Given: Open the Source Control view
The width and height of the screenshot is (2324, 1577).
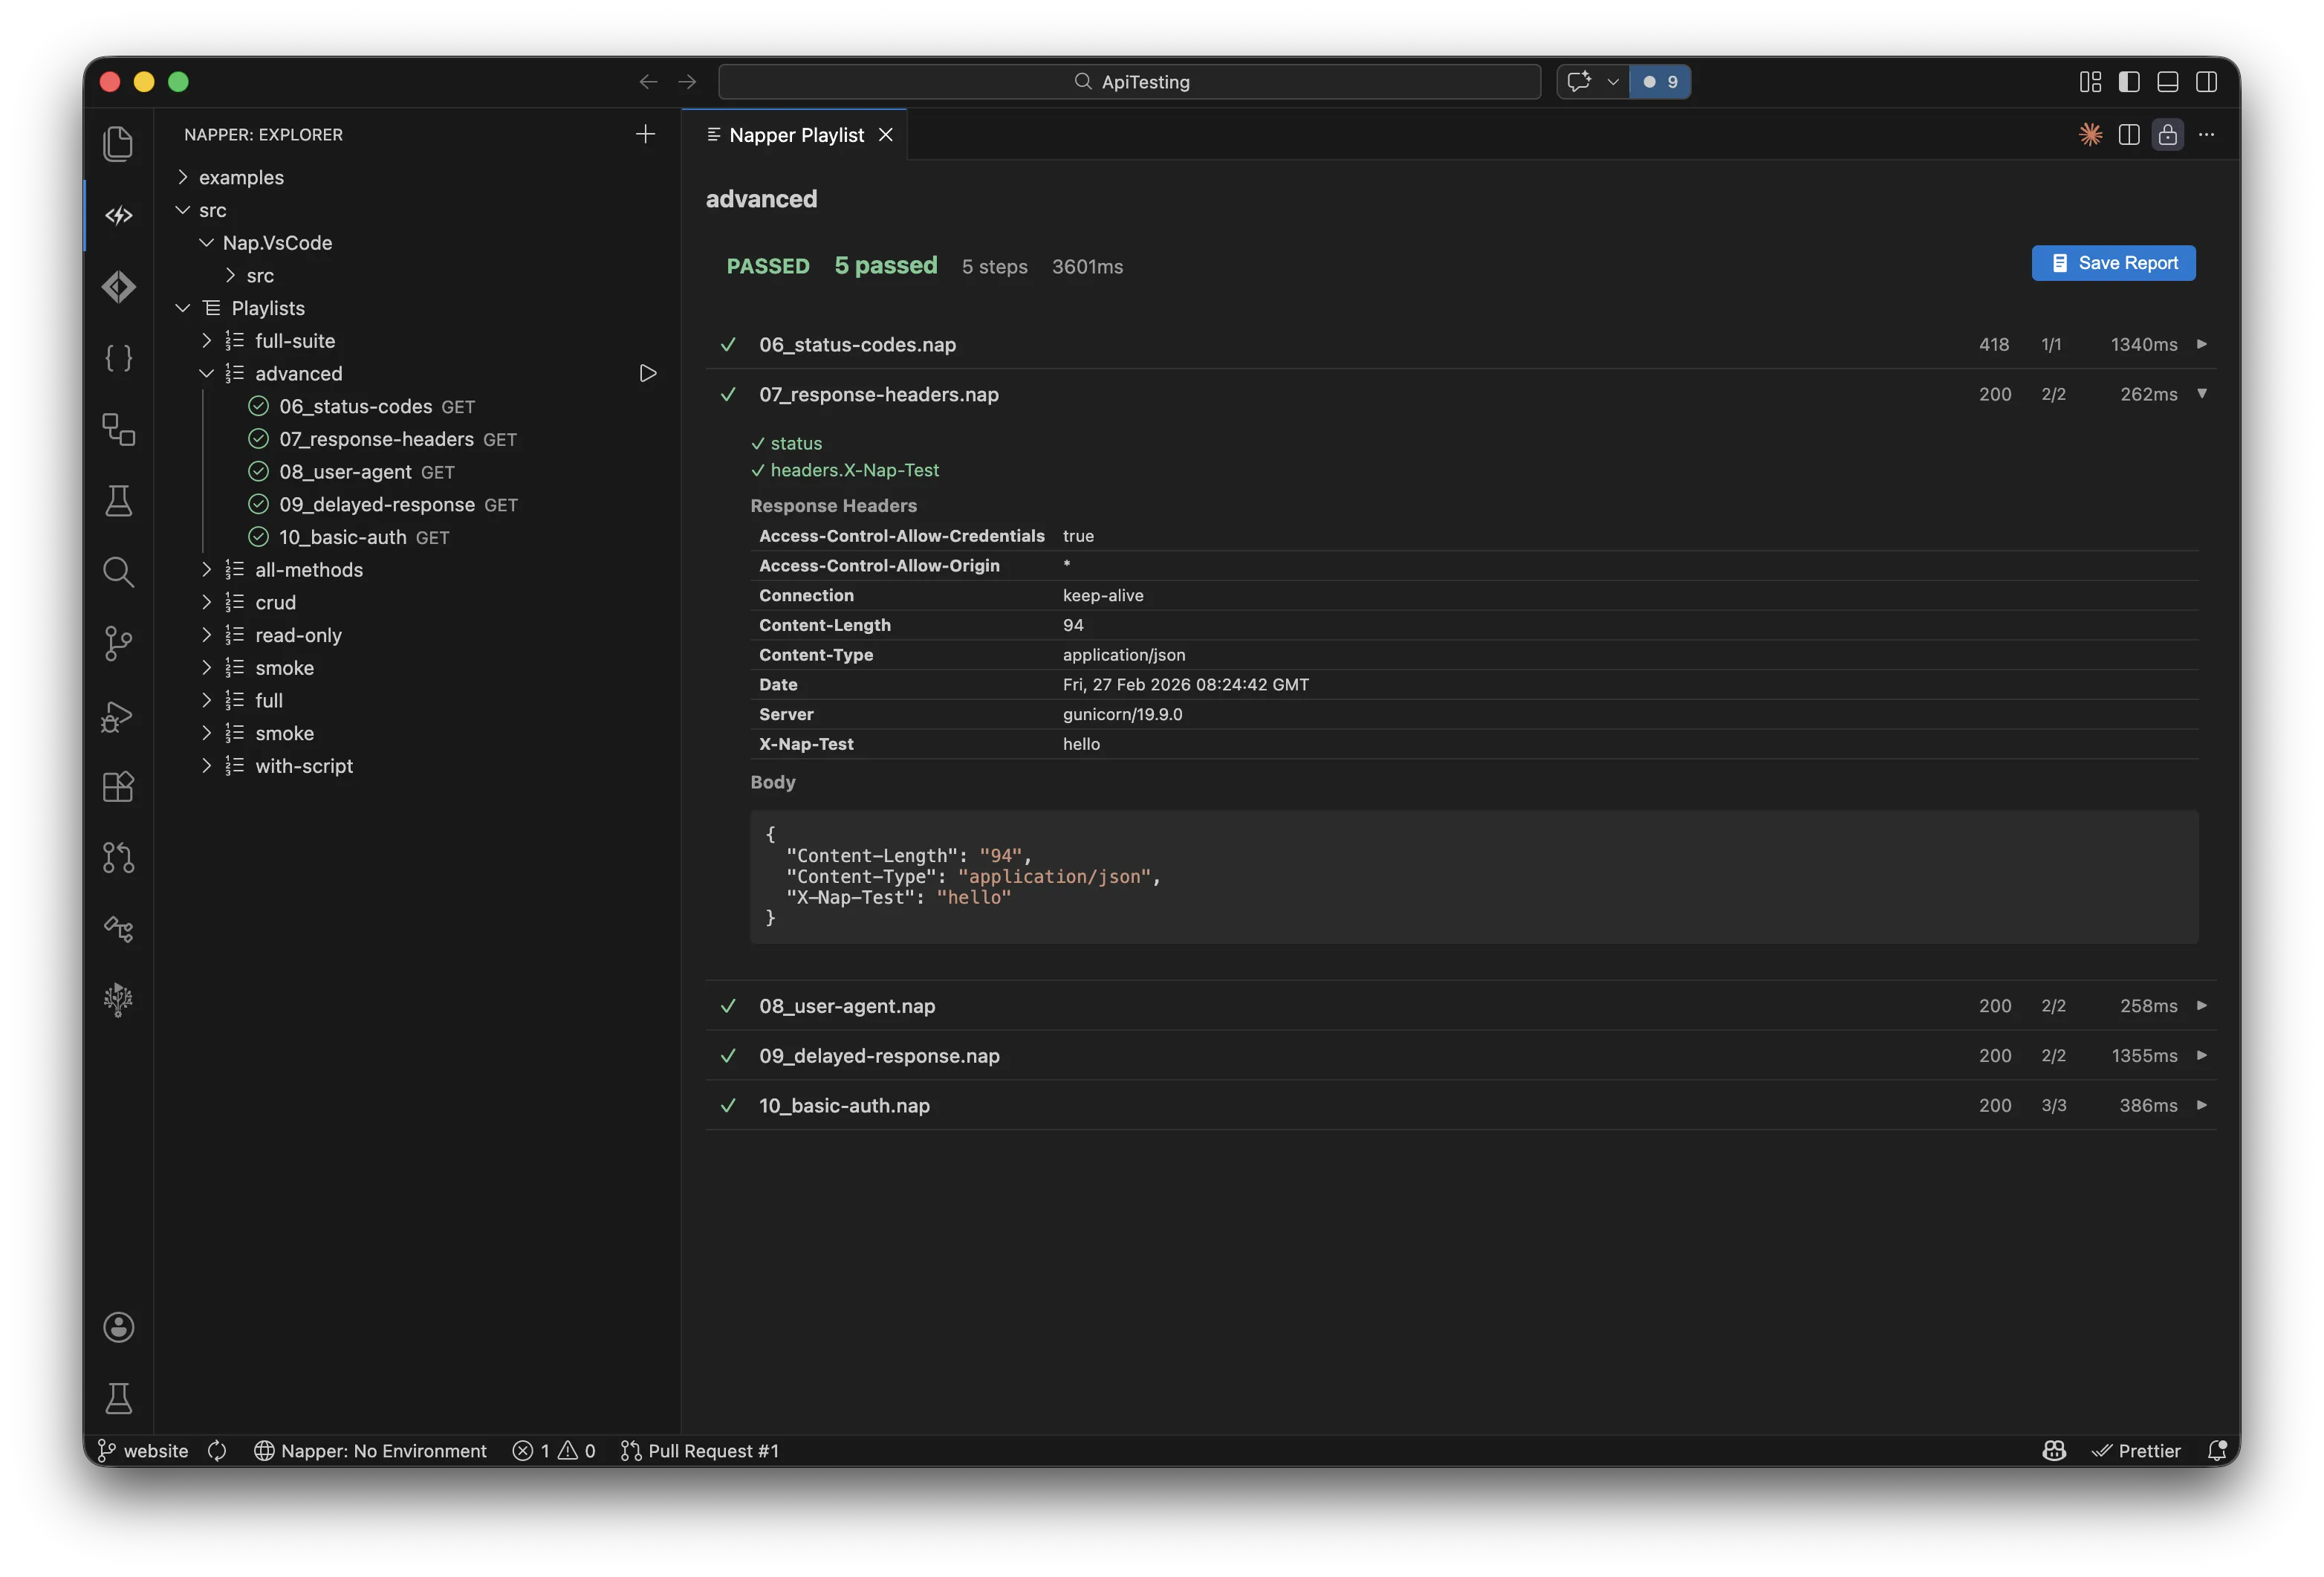Looking at the screenshot, I should (x=118, y=644).
